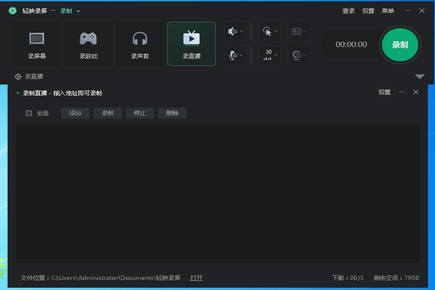Click the webcam camera icon
Image resolution: width=435 pixels, height=290 pixels.
[296, 55]
